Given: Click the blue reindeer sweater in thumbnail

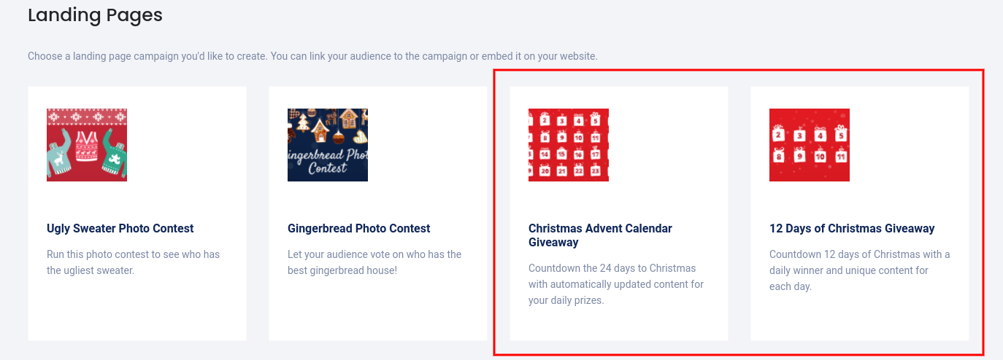Looking at the screenshot, I should point(58,154).
